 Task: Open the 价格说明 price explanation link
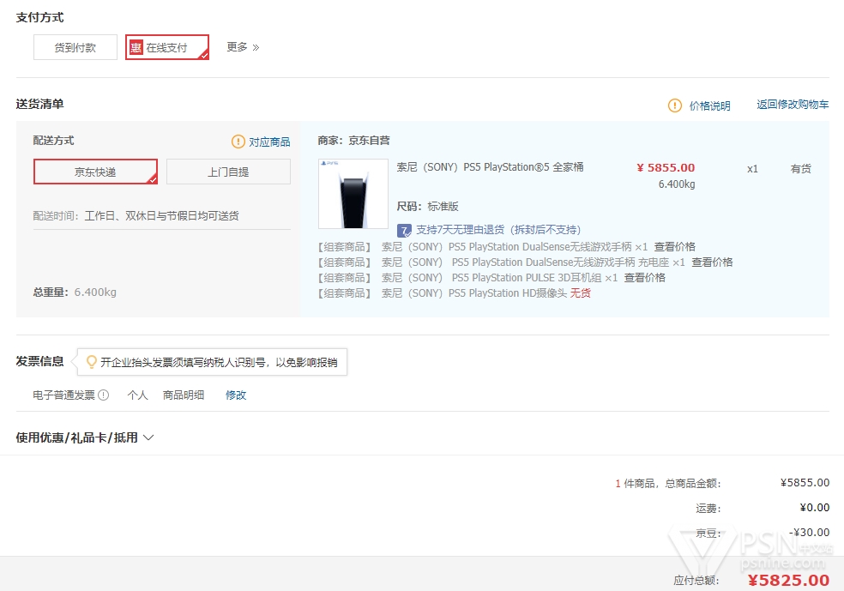(x=709, y=106)
